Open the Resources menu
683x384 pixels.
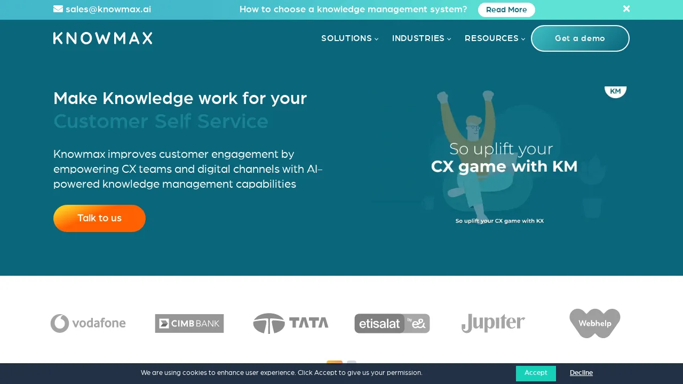pyautogui.click(x=495, y=38)
